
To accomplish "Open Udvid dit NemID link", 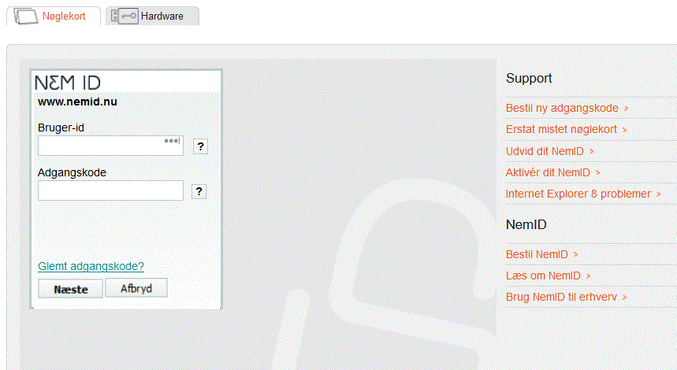I will tap(545, 151).
